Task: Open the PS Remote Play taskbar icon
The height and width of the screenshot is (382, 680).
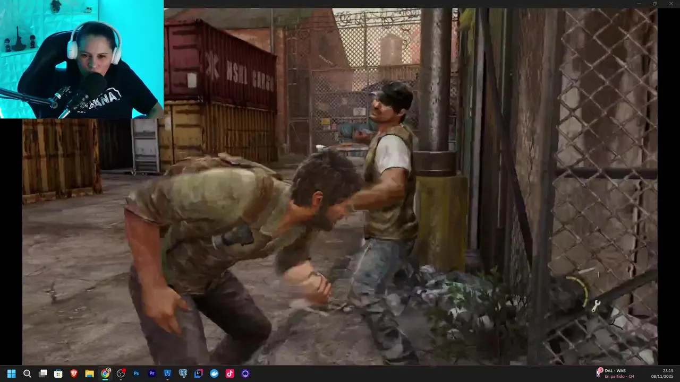Action: pos(167,374)
